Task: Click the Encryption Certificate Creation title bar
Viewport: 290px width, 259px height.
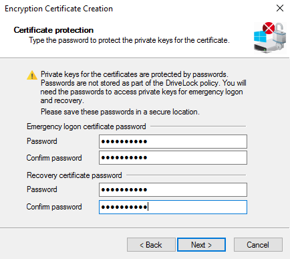Action: 59,9
